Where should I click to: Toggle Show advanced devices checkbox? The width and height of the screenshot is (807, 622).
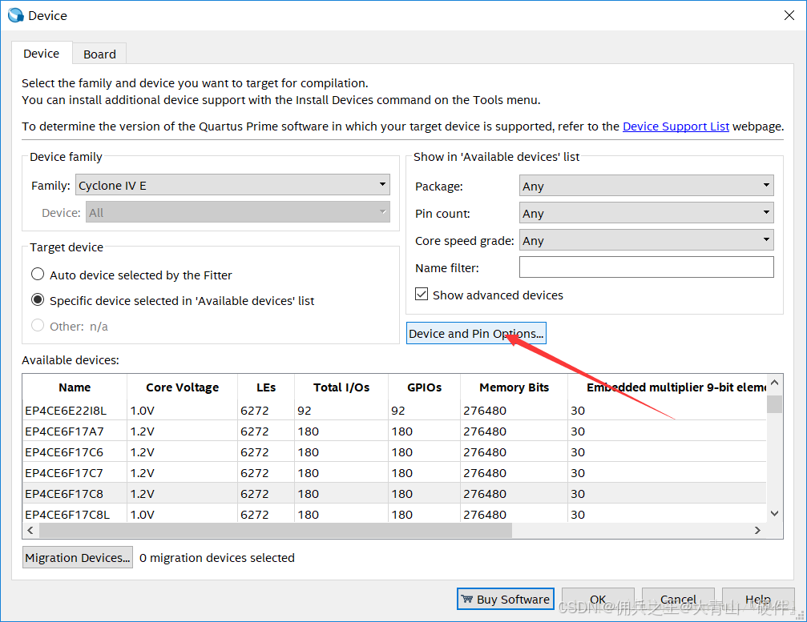(422, 295)
